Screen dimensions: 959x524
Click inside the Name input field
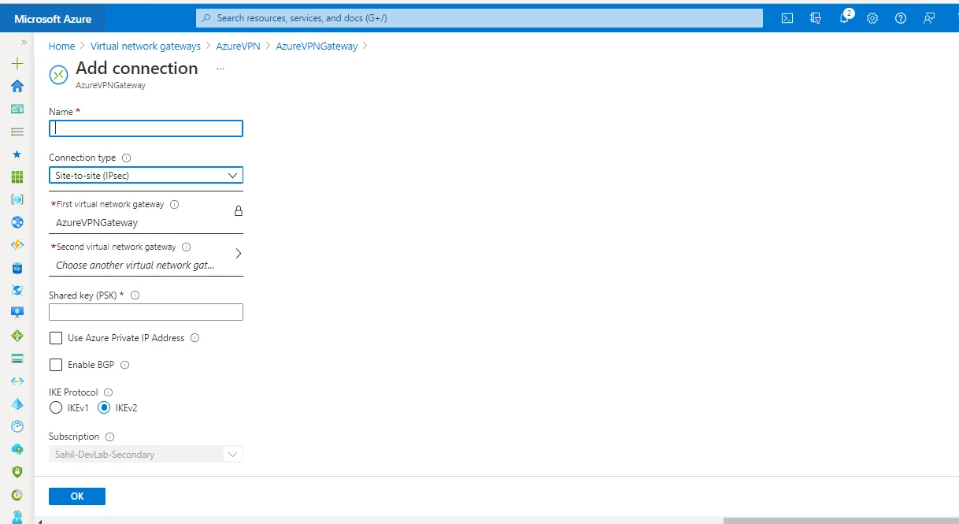pyautogui.click(x=145, y=128)
